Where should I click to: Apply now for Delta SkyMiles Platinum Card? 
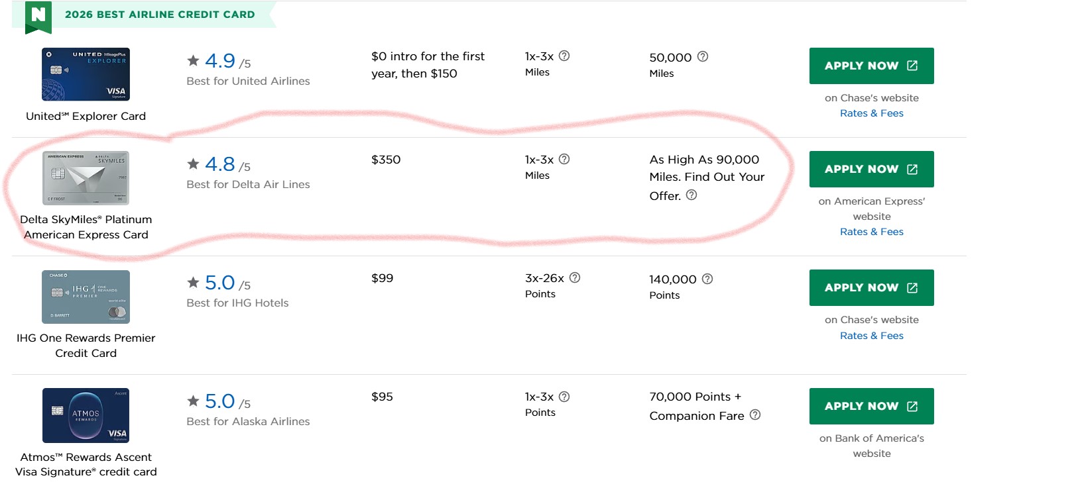click(871, 169)
